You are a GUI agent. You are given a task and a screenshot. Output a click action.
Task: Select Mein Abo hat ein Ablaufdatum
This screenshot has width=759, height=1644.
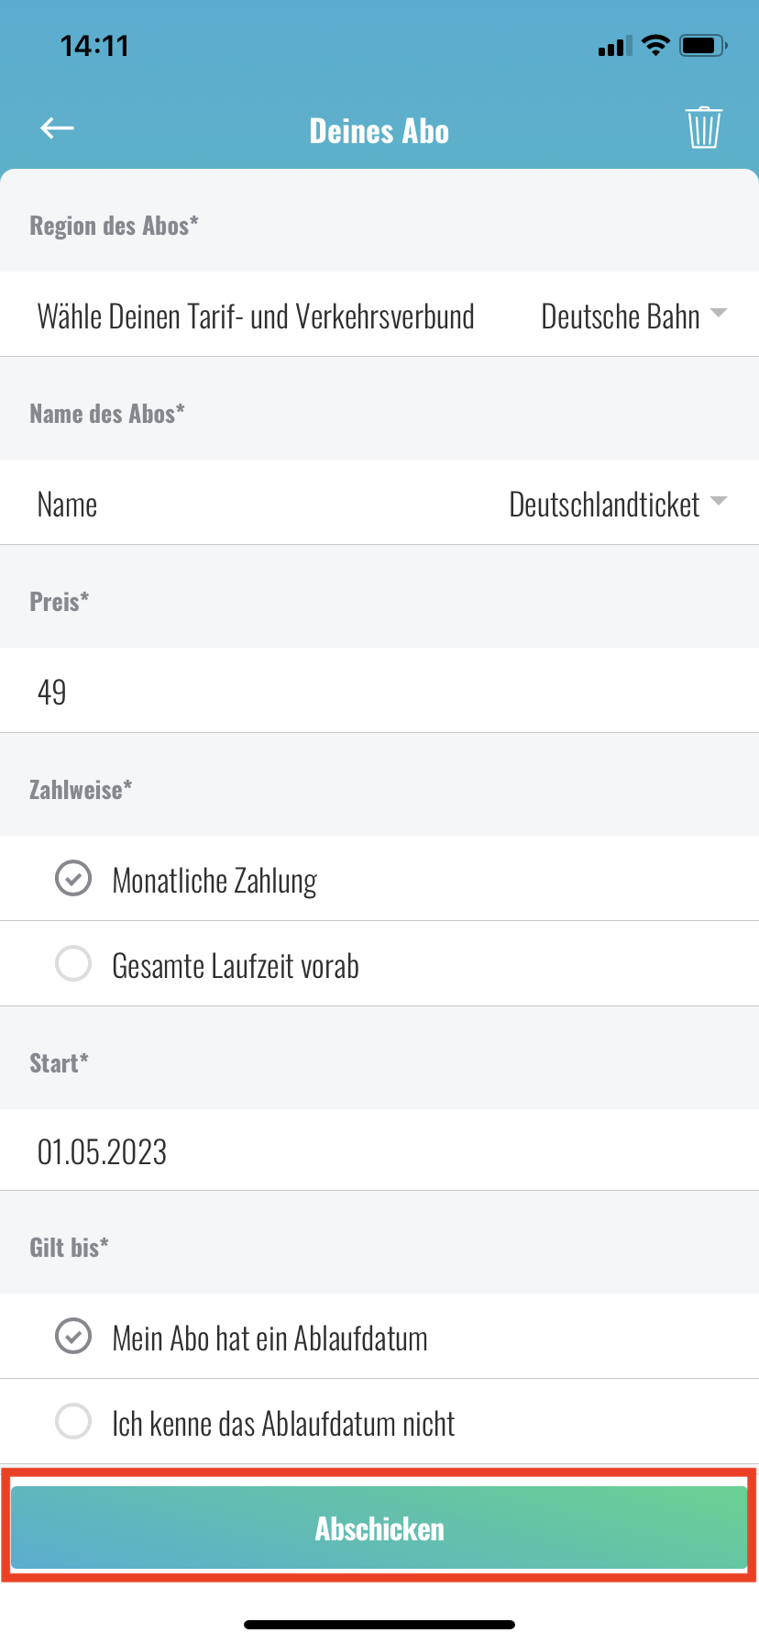(x=73, y=1336)
